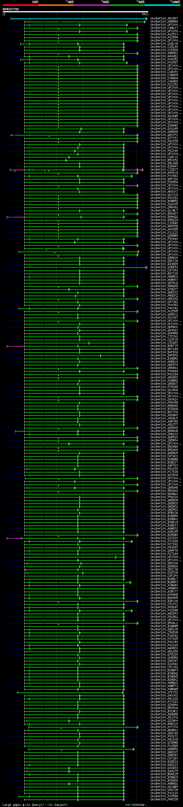Select label UniRef100_P84339

tap(164, 800)
